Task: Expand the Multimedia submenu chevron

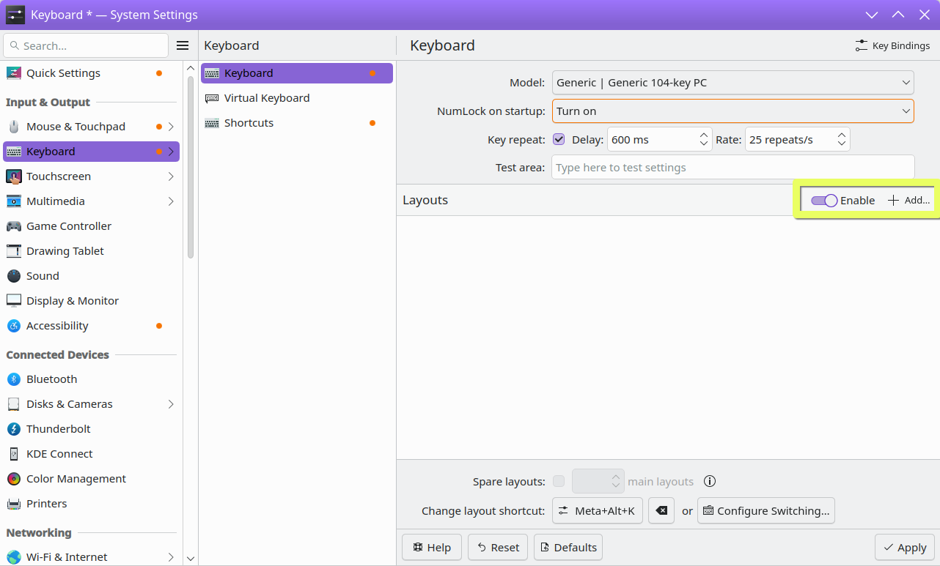Action: click(x=171, y=201)
